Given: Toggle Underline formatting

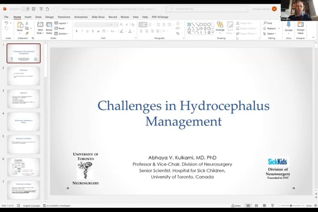Looking at the screenshot, I should (x=87, y=31).
